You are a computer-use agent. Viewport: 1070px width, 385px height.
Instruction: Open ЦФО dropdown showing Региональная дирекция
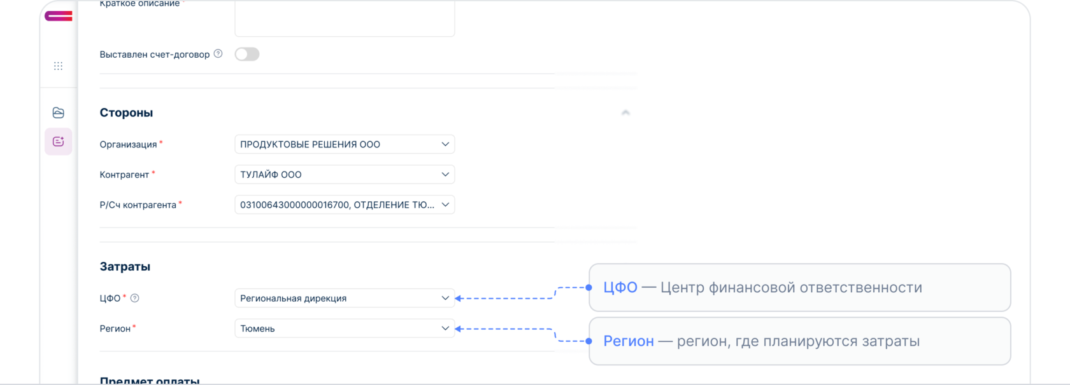[344, 298]
